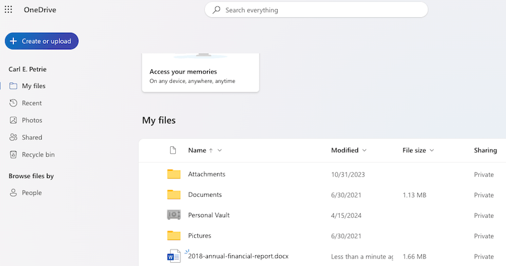Click the OneDrive title link
This screenshot has height=266, width=506.
[40, 9]
